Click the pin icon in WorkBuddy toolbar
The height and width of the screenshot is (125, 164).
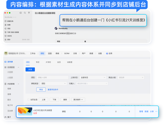point(29,13)
